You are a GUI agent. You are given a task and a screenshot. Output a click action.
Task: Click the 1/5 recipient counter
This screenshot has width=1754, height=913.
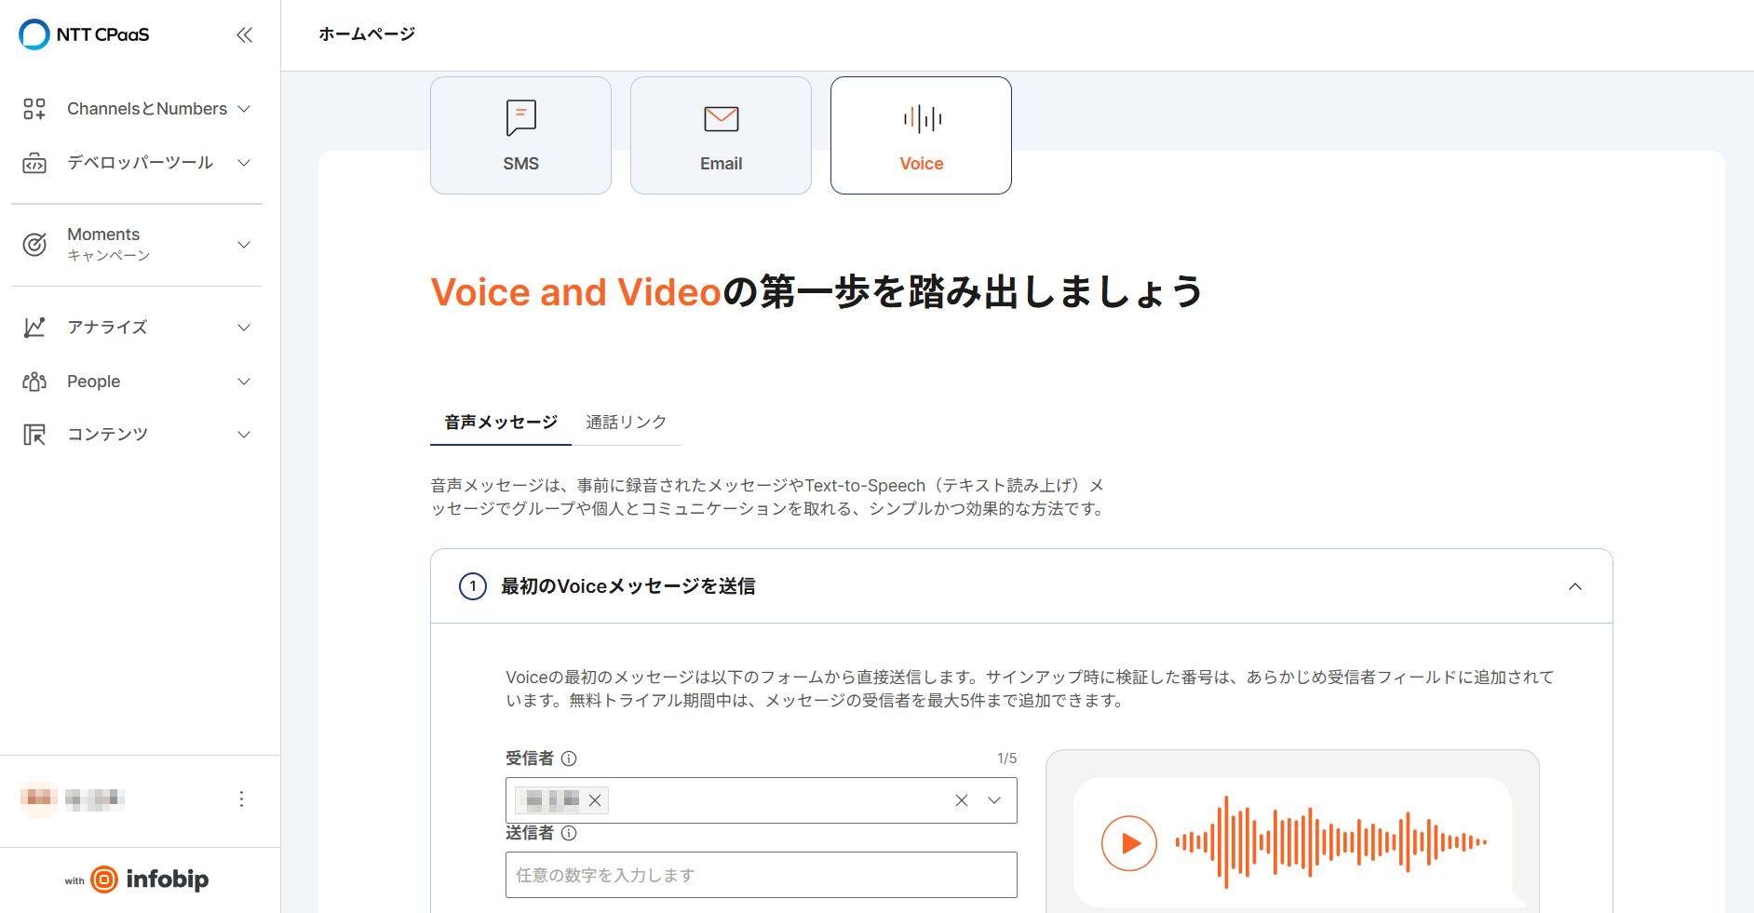1006,759
